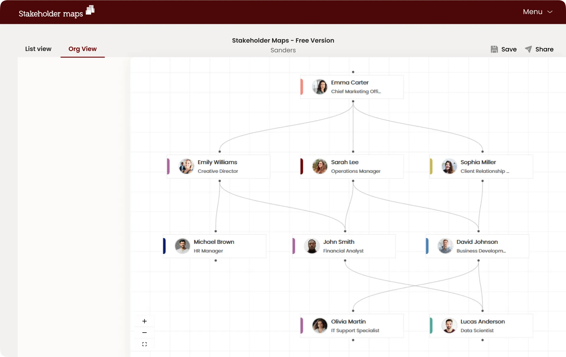The height and width of the screenshot is (357, 566).
Task: Select the Org View tab
Action: pyautogui.click(x=83, y=49)
